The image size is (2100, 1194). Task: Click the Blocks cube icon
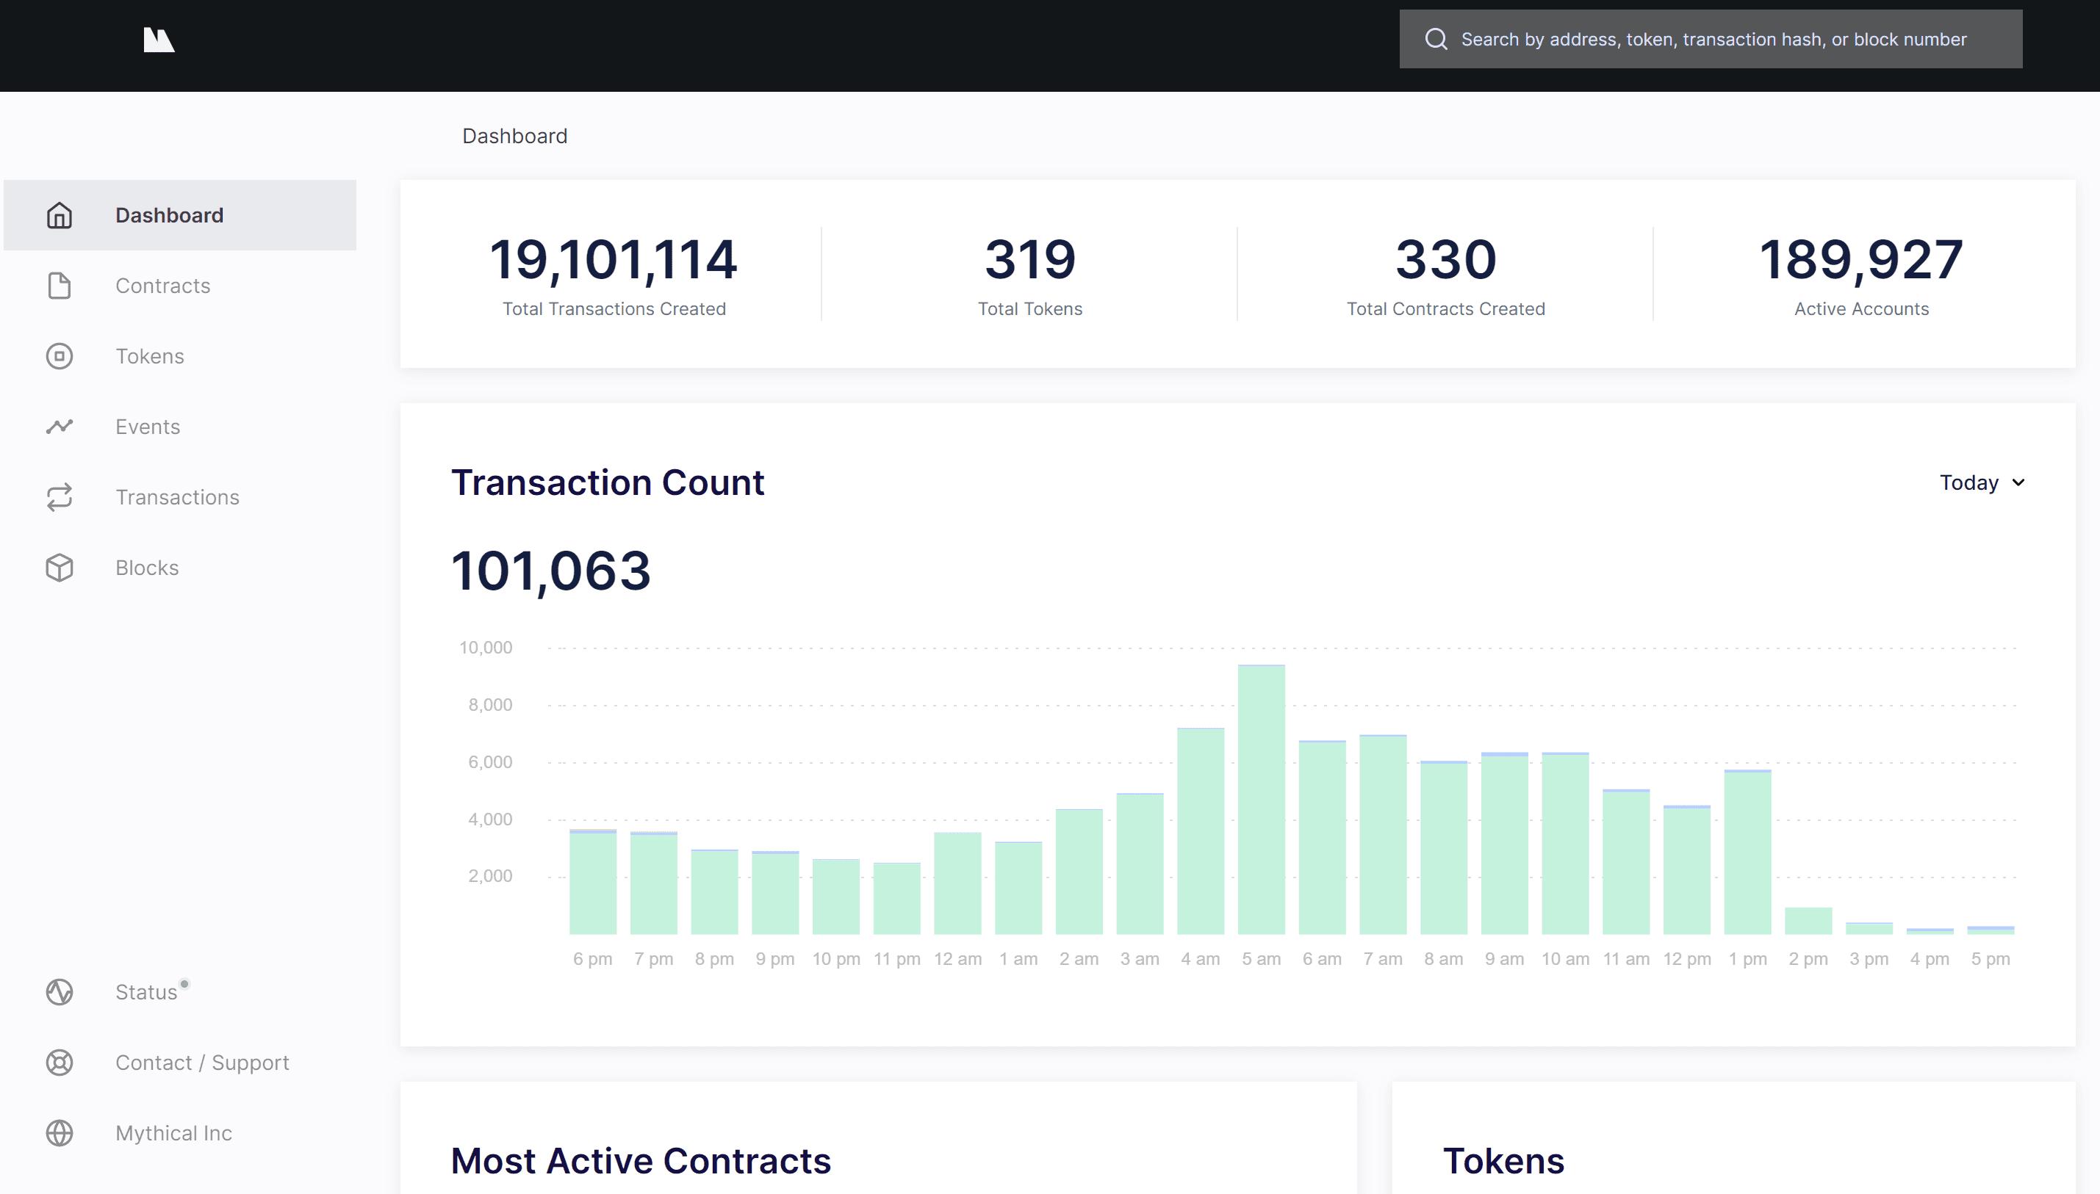pos(59,568)
